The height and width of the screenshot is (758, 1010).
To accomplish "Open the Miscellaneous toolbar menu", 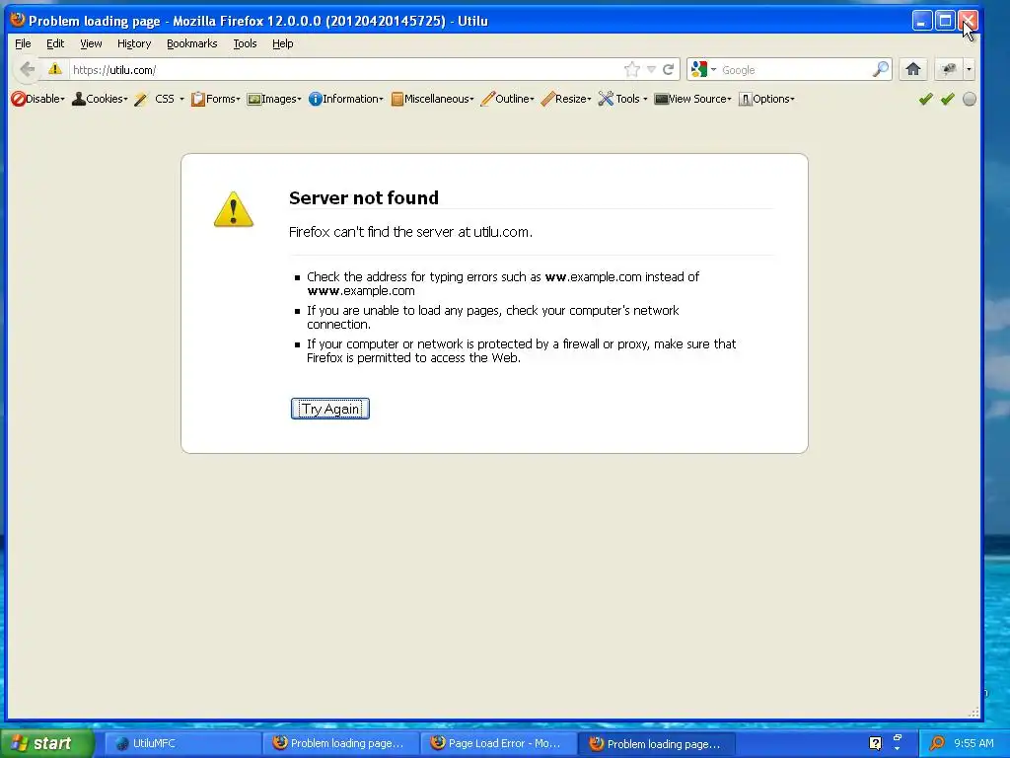I will click(432, 99).
